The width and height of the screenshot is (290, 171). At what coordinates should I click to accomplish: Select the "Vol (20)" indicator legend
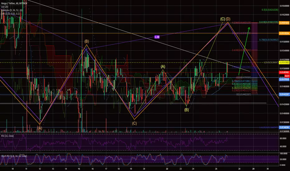[5, 7]
